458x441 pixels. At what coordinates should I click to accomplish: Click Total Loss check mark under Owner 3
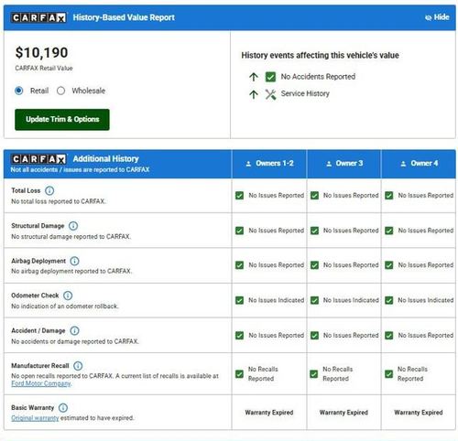tap(314, 196)
